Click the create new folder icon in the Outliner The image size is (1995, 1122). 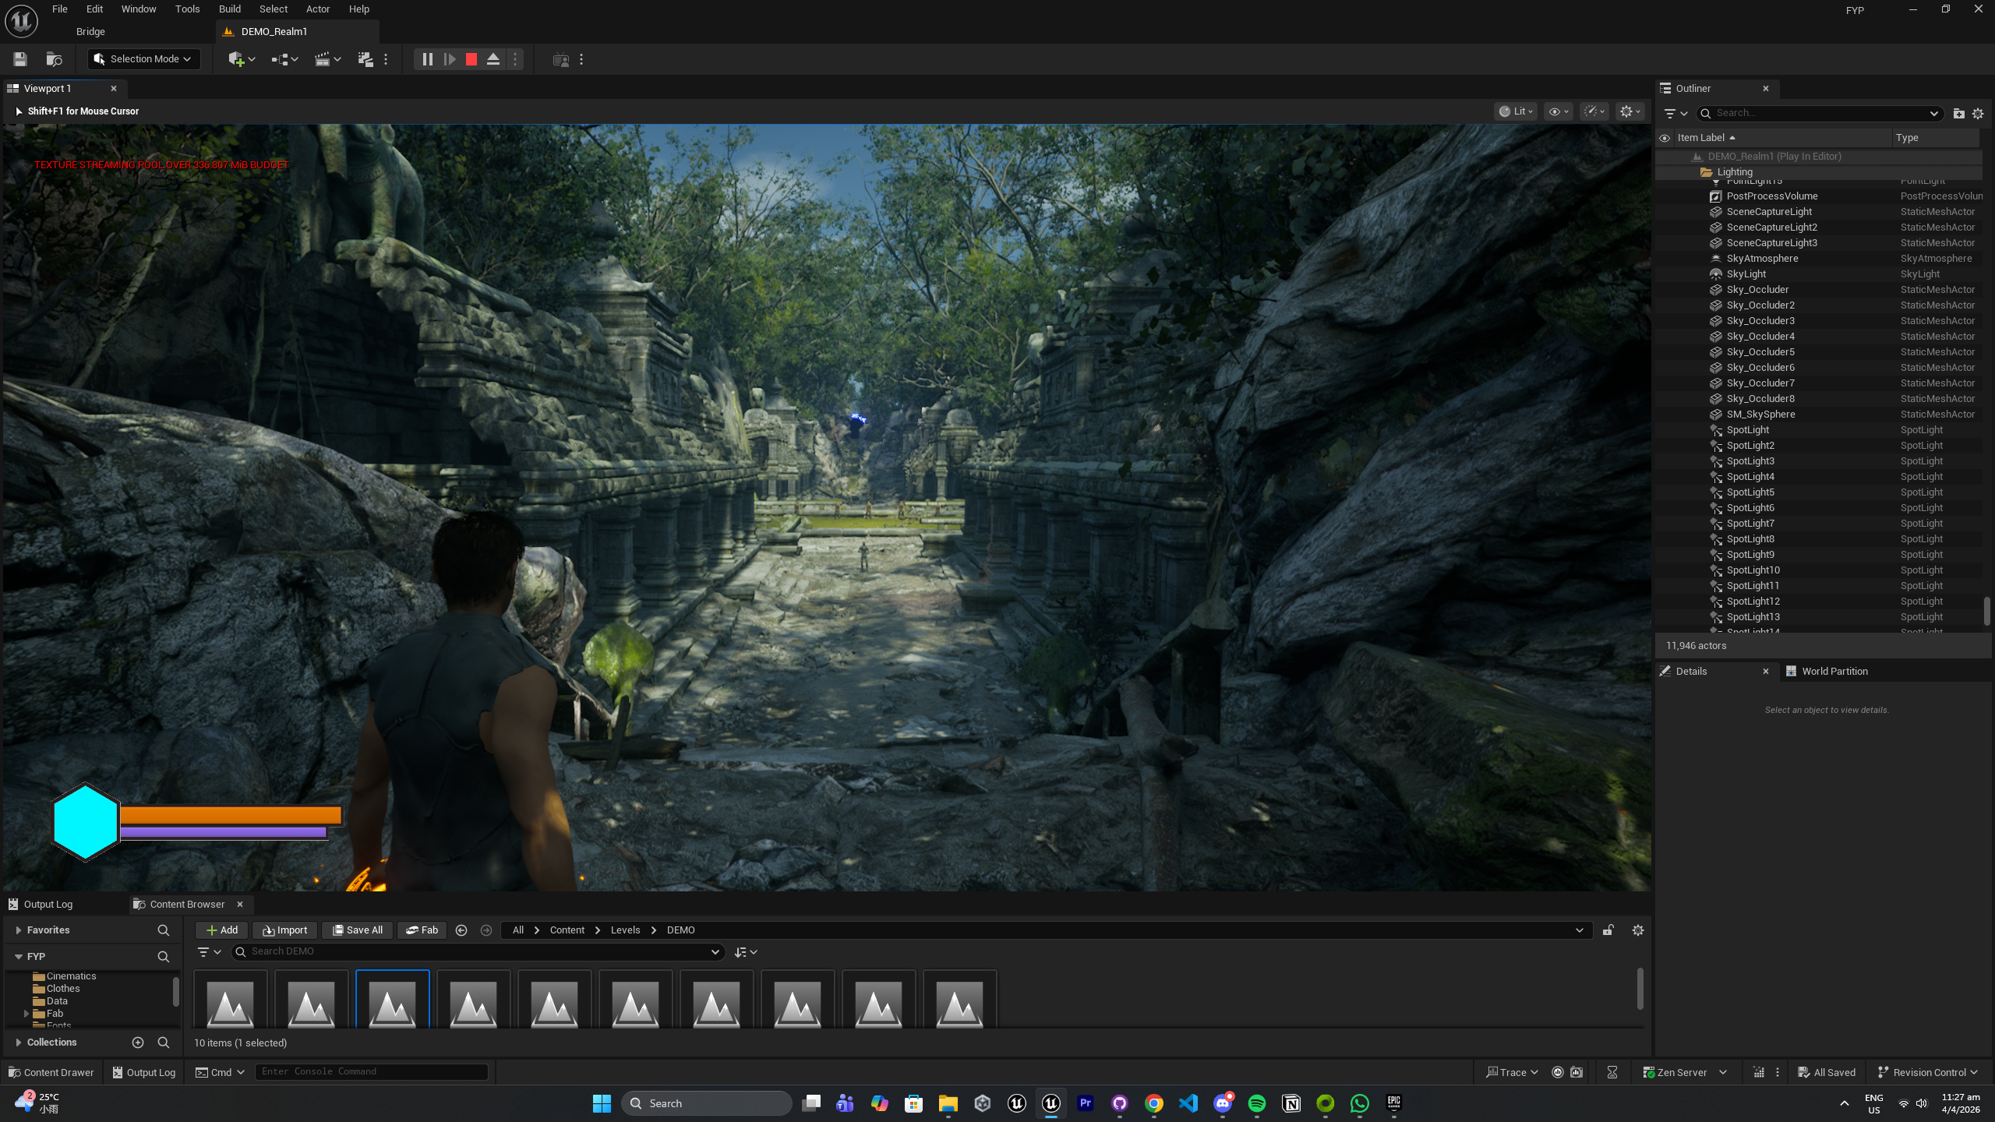coord(1958,114)
